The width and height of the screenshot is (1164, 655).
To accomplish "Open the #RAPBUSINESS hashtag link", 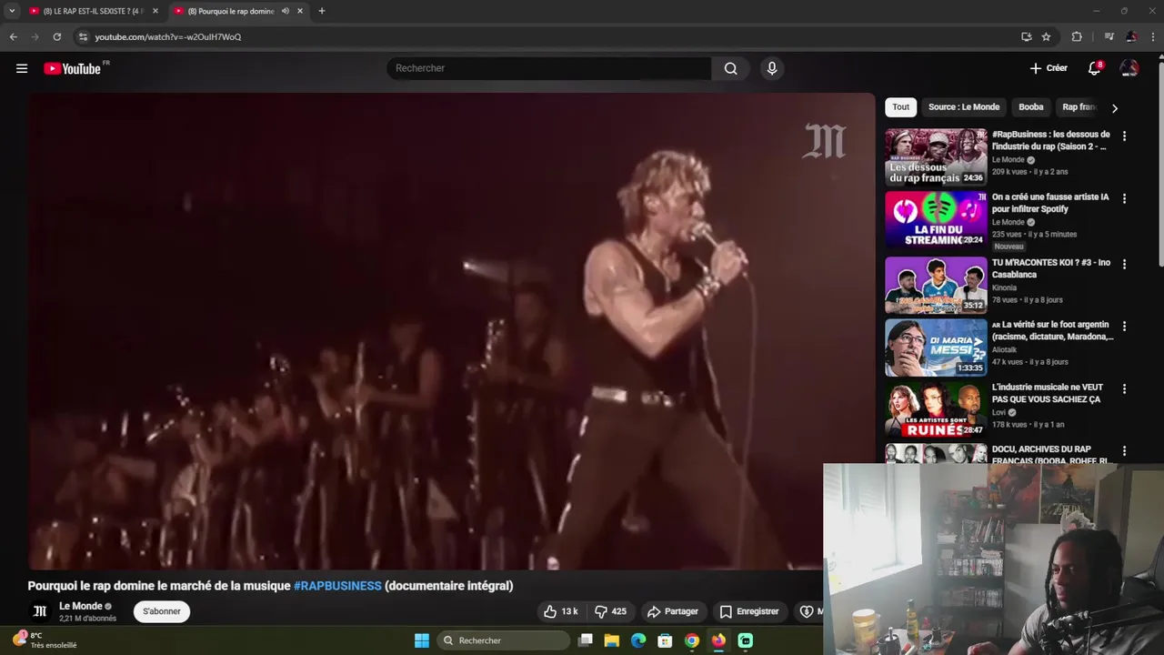I will click(x=337, y=586).
